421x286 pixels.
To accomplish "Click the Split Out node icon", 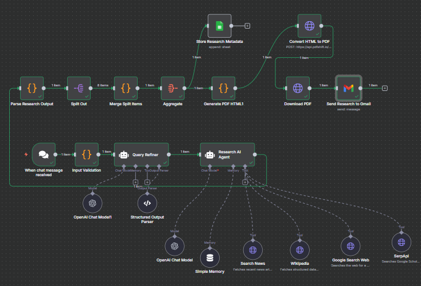I will pyautogui.click(x=79, y=88).
